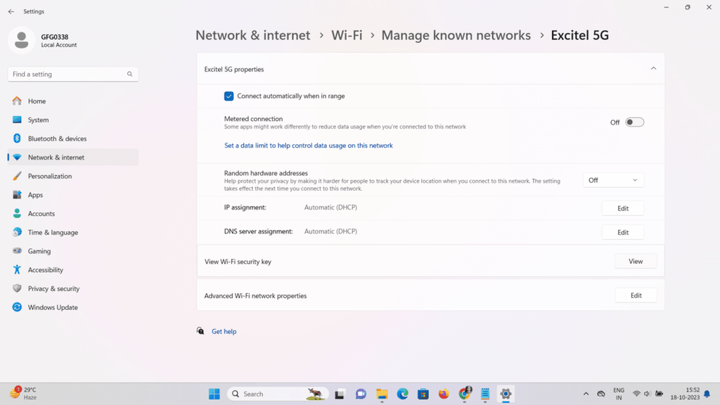720x405 pixels.
Task: Go to Manage known networks breadcrumb
Action: click(456, 35)
